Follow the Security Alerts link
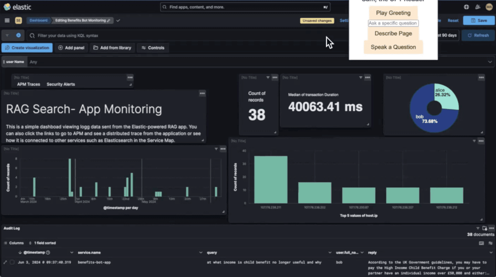 61,84
